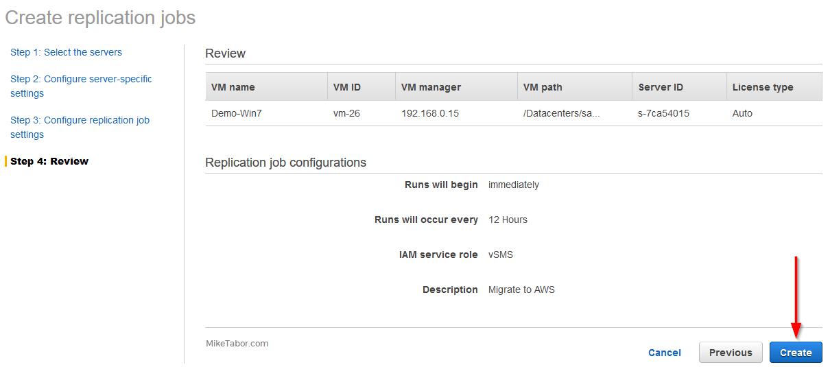Click the Server ID column header
The width and height of the screenshot is (830, 367).
pyautogui.click(x=679, y=87)
